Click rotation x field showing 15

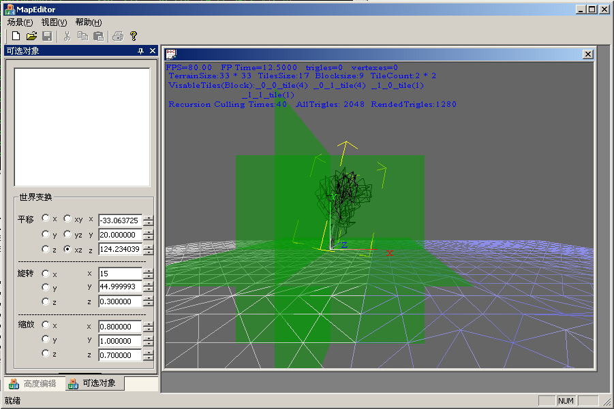click(x=120, y=274)
